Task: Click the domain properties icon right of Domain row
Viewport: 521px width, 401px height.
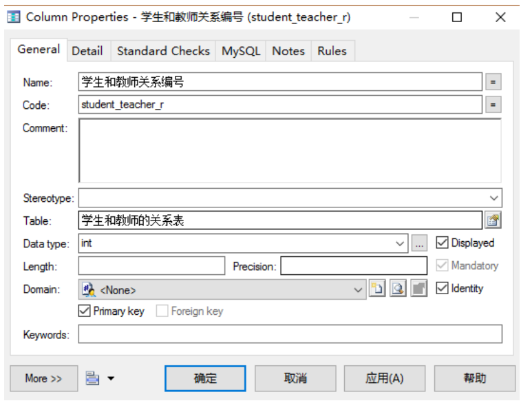Action: pyautogui.click(x=418, y=289)
